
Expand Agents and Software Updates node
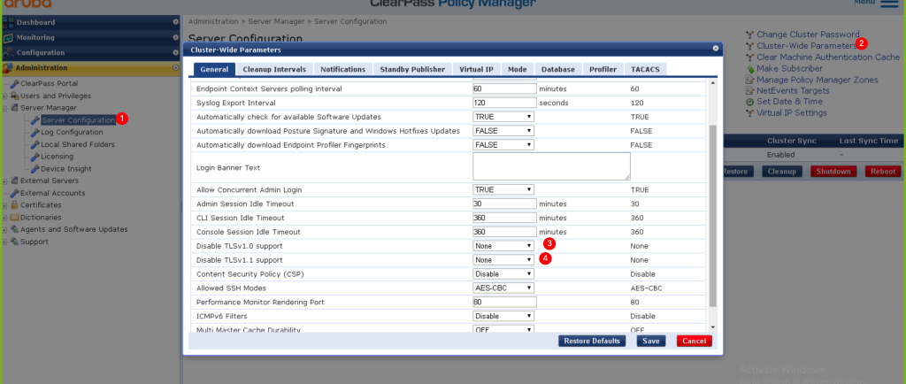pos(4,229)
